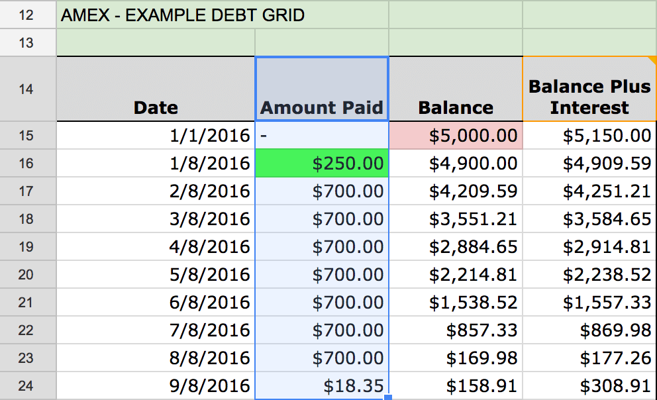Click the Date header cell
657x400 pixels.
point(156,89)
